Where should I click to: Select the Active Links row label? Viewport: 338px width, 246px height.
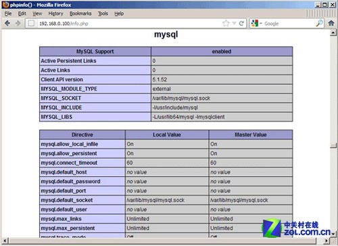click(55, 70)
